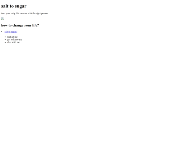The height and width of the screenshot is (145, 193).
Task: Click the word 'sweeter' in the tagline
Action: 23,13
